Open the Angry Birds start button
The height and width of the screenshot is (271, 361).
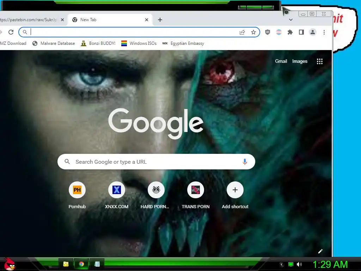(x=10, y=264)
